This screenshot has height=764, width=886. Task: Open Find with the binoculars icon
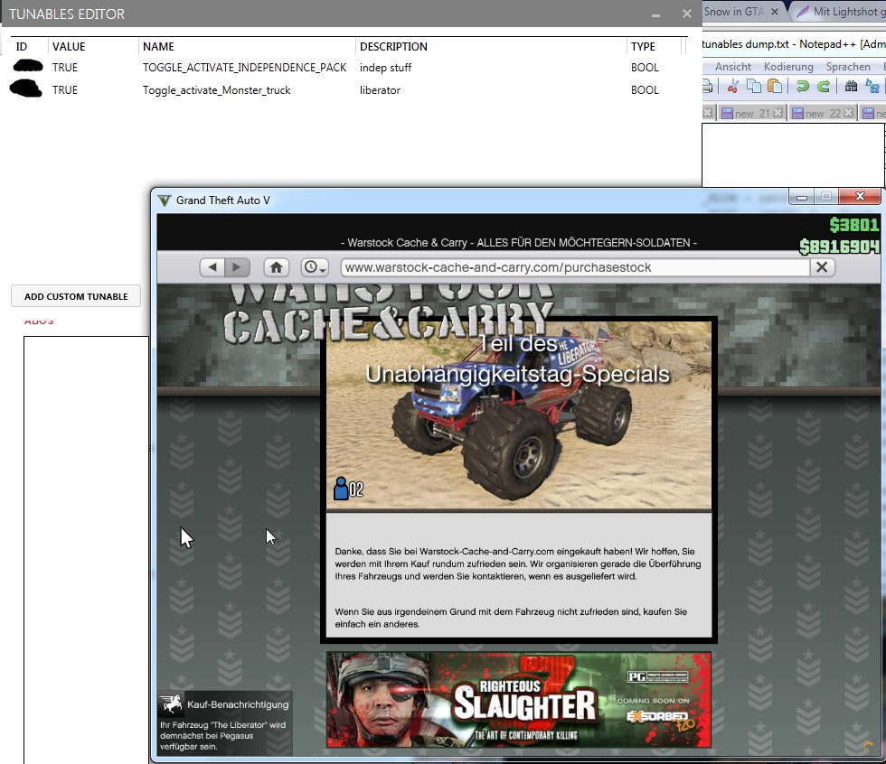(x=851, y=87)
